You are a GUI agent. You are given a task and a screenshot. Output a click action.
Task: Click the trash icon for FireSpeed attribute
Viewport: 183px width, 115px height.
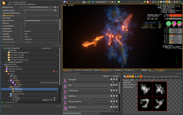(117, 79)
